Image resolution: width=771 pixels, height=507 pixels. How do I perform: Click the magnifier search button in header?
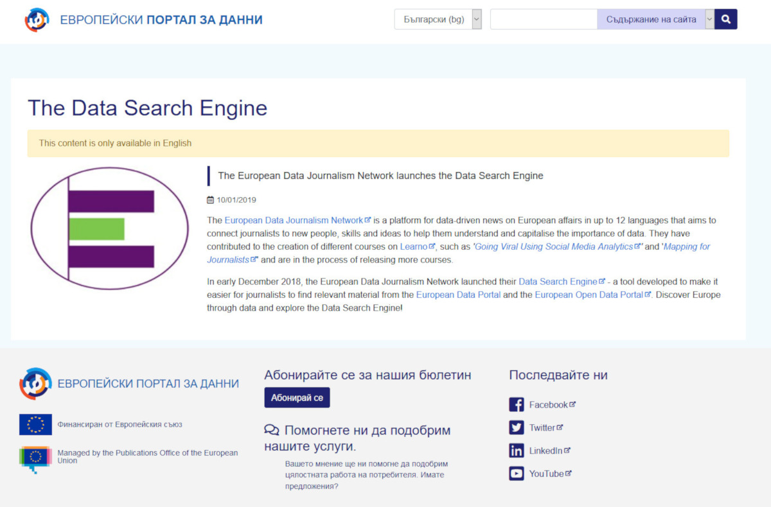726,19
